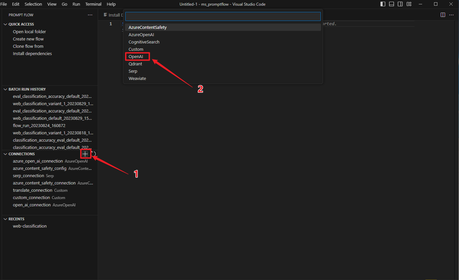The width and height of the screenshot is (459, 280).
Task: Collapse the Batch Run History section
Action: coord(5,89)
